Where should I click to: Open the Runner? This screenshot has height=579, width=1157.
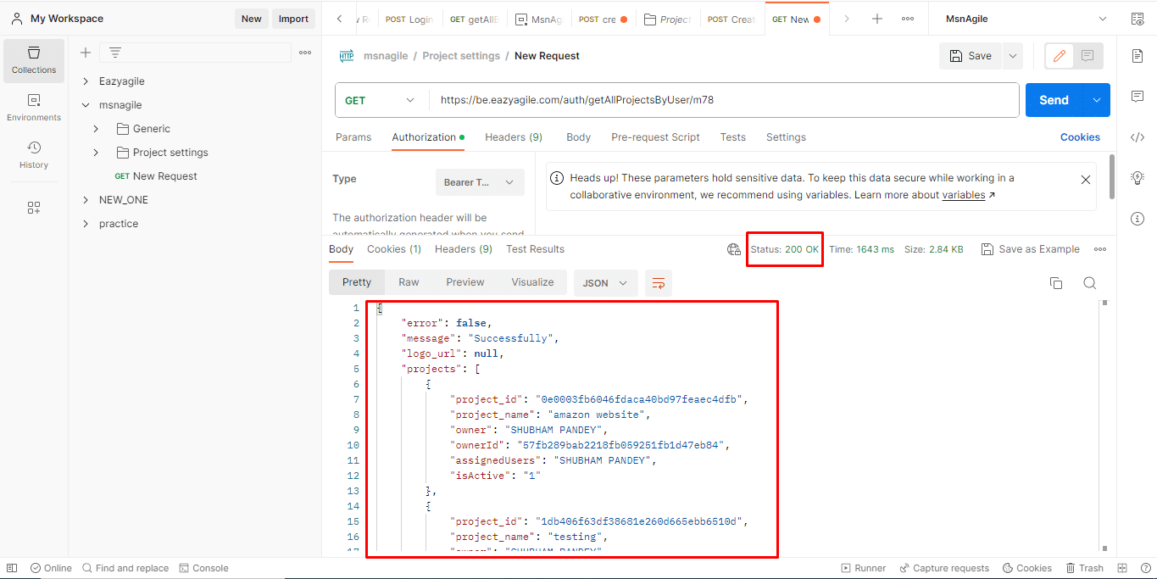[863, 568]
